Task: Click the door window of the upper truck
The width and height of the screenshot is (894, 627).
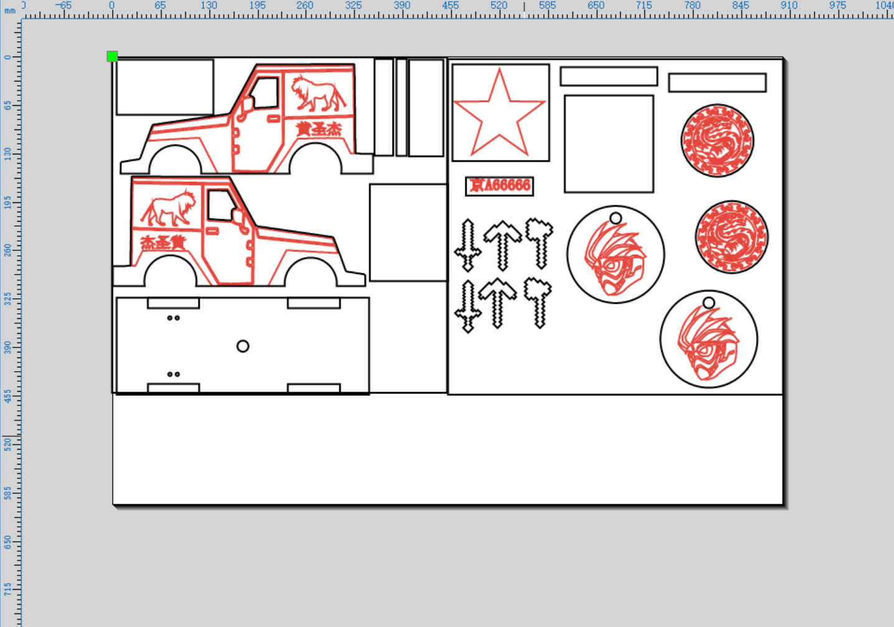Action: 265,93
